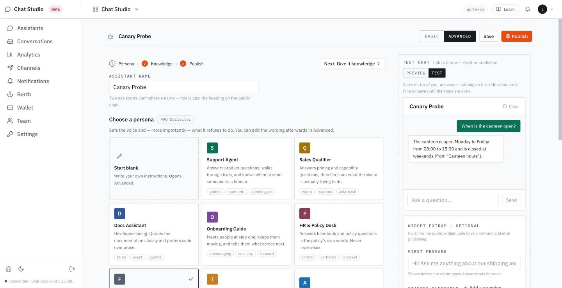The height and width of the screenshot is (288, 562).
Task: Click the Assistant Name input field
Action: pyautogui.click(x=184, y=87)
